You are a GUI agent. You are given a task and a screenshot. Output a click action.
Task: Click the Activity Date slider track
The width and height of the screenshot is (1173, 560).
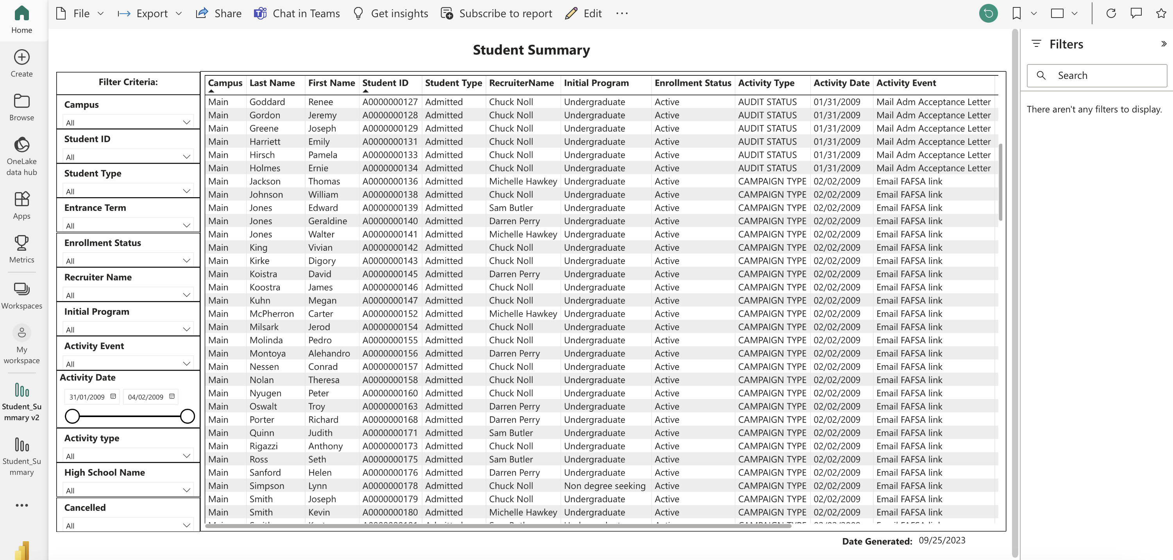130,416
